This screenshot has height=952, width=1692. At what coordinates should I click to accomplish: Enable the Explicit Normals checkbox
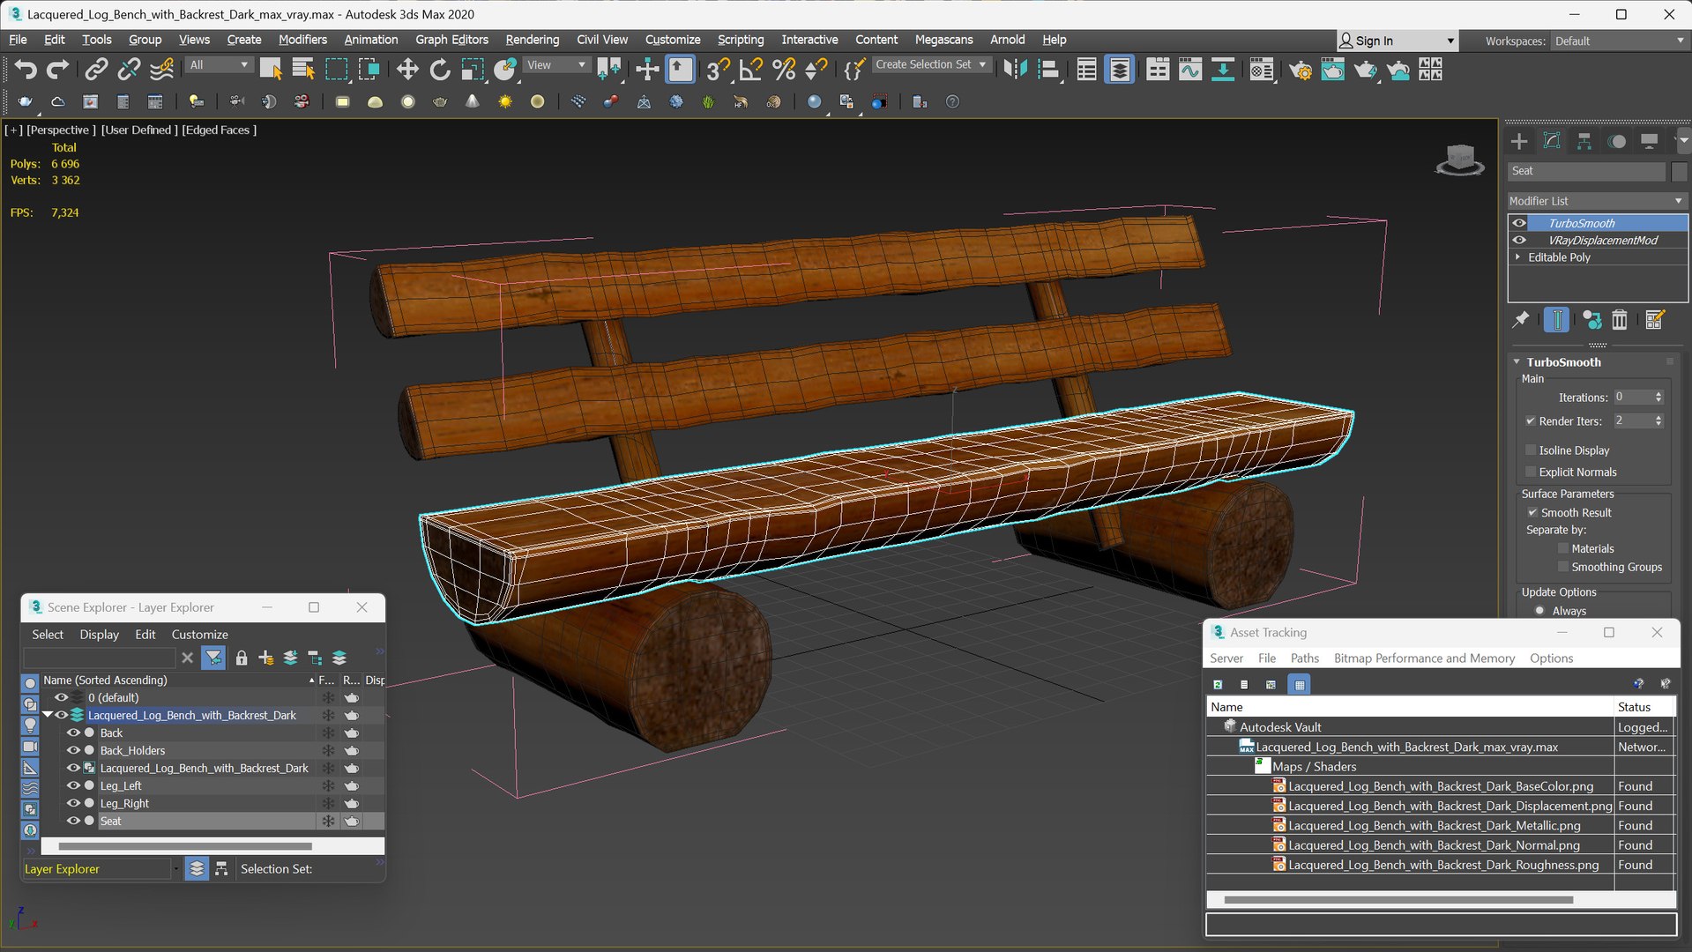pos(1531,472)
